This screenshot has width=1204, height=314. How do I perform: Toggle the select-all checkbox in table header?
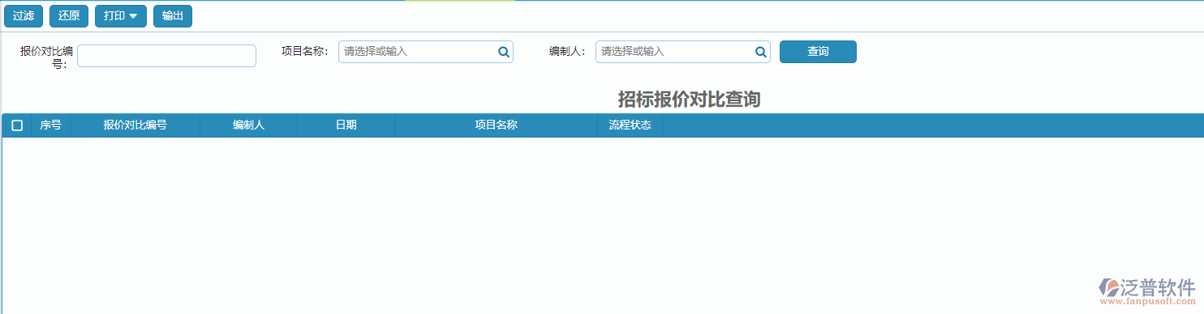(x=17, y=125)
